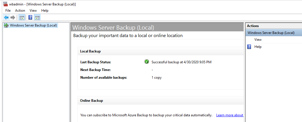This screenshot has width=302, height=122.
Task: Click the Local Backup section header
Action: click(161, 51)
